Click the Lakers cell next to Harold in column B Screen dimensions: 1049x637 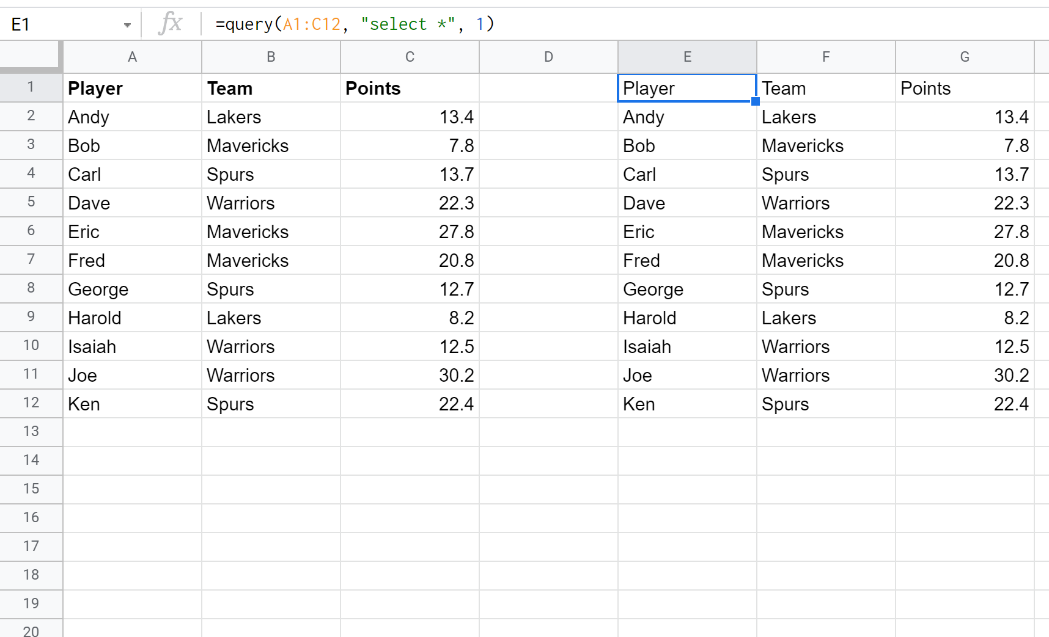[271, 318]
